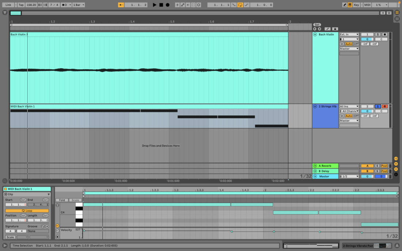Fold the Bach Violin track
Image resolution: width=402 pixels, height=251 pixels.
click(x=315, y=35)
